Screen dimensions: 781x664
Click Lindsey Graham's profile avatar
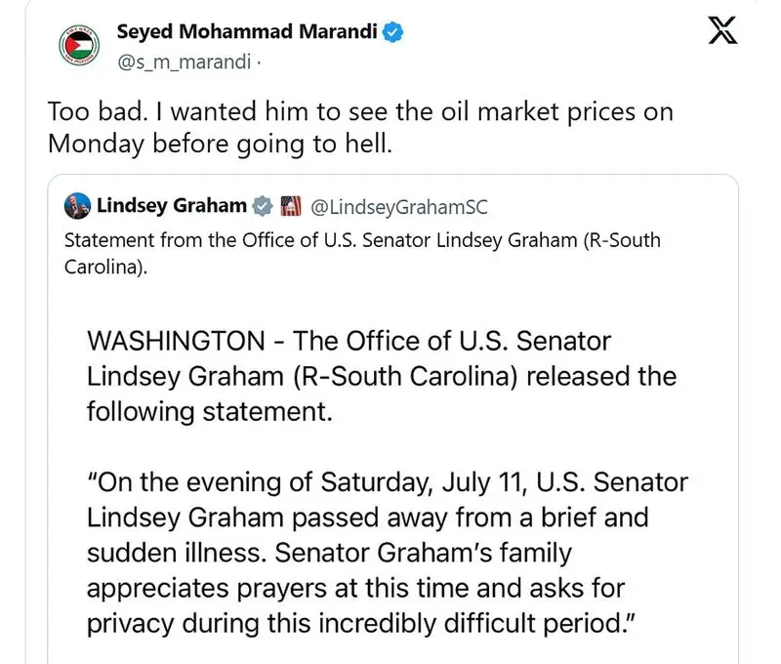pos(77,206)
